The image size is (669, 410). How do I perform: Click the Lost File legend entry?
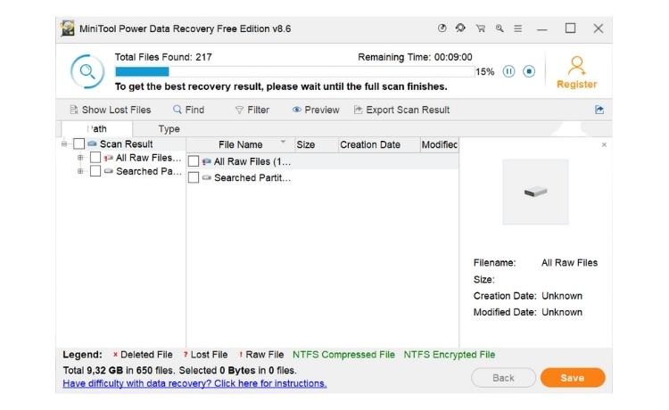pos(206,355)
